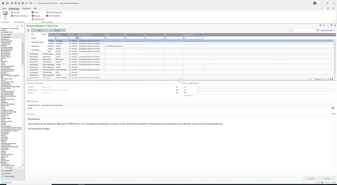Open Zusatzmodule in the ribbon

(38, 19)
